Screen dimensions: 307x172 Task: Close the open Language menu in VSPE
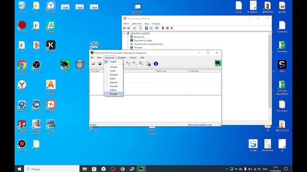tap(109, 57)
